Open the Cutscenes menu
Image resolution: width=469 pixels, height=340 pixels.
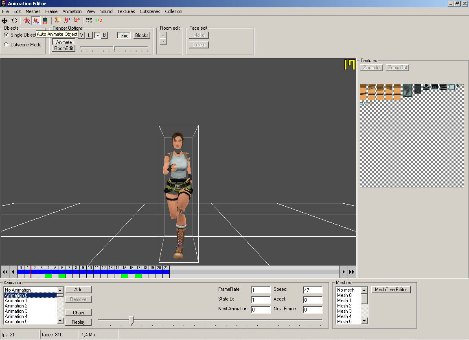tap(150, 11)
